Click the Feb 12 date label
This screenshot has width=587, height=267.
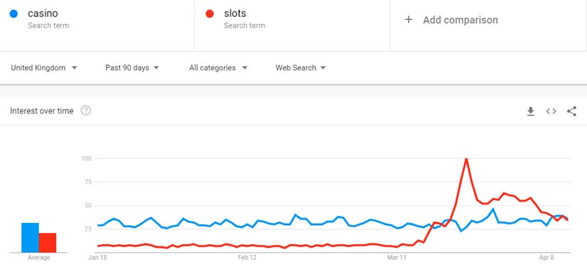[x=248, y=258]
